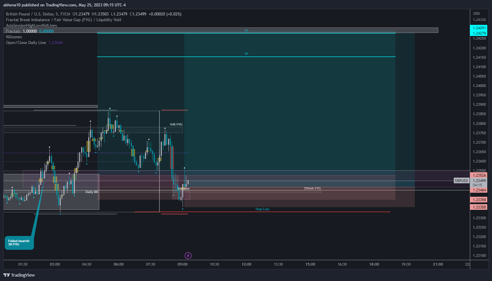The image size is (492, 281).
Task: Click the 16:30 time axis label
Action: click(x=342, y=264)
